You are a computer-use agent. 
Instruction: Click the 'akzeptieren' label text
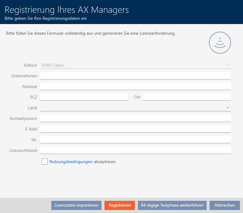pyautogui.click(x=105, y=162)
